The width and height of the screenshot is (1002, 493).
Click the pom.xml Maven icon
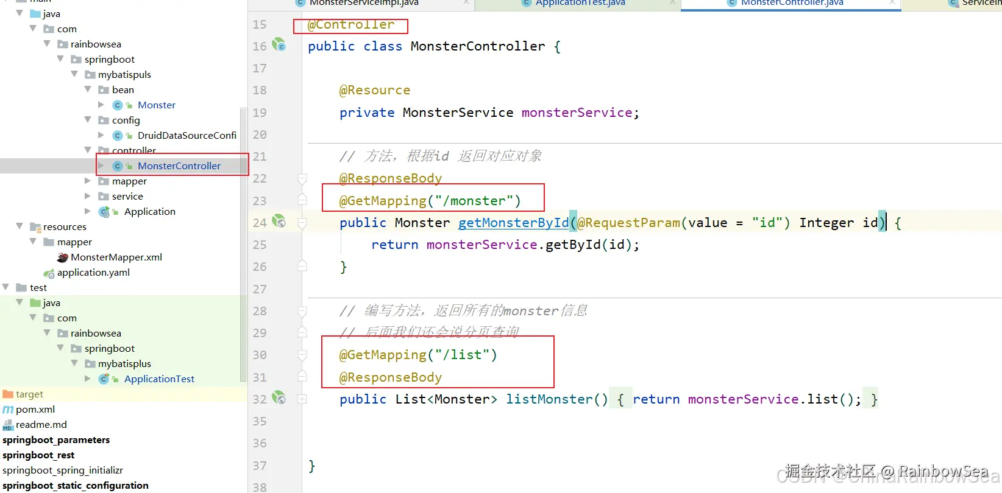pyautogui.click(x=8, y=410)
